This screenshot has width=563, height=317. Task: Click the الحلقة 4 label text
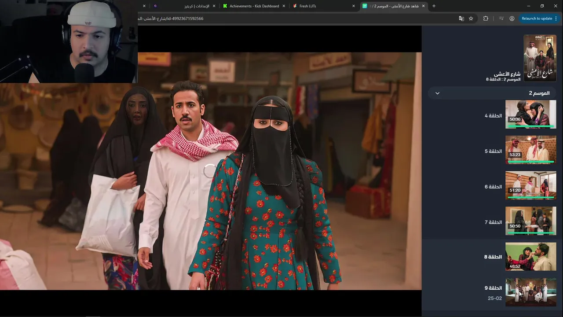tap(493, 116)
